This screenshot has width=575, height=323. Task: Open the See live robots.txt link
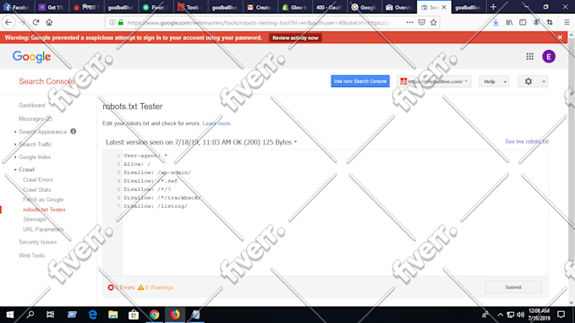(x=527, y=141)
